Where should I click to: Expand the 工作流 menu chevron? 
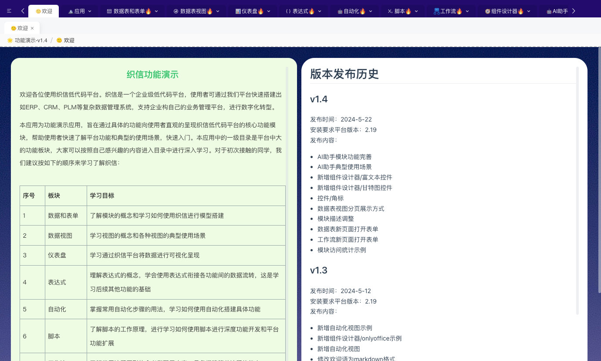(467, 11)
